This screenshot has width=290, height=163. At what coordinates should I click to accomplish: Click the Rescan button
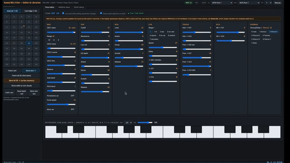click(278, 3)
